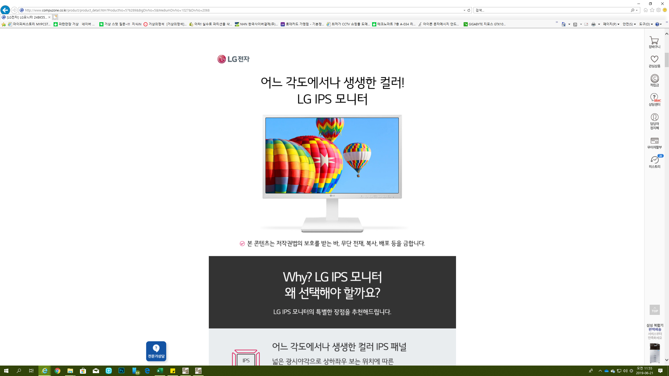Open favorites star icon at top right
This screenshot has width=669, height=376.
point(652,10)
